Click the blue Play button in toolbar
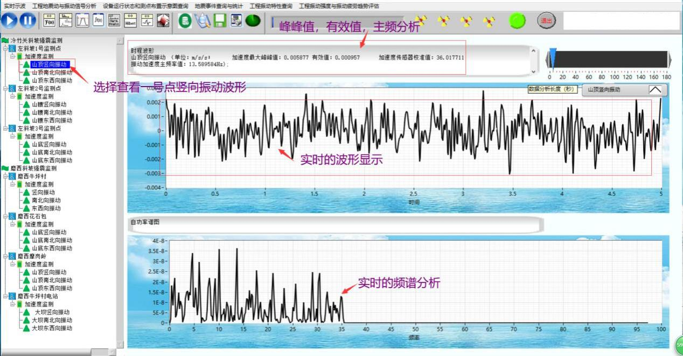The width and height of the screenshot is (683, 356). click(9, 21)
